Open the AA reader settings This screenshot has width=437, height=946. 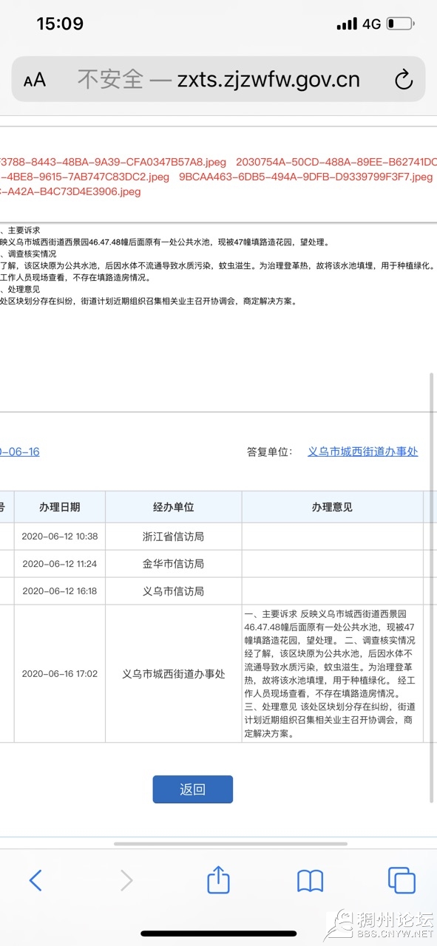point(35,80)
